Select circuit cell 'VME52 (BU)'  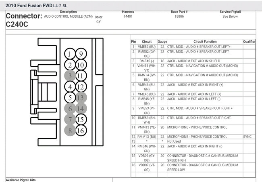click(147, 47)
